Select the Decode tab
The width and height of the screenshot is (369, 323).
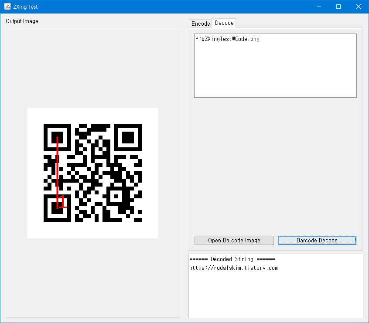point(224,23)
